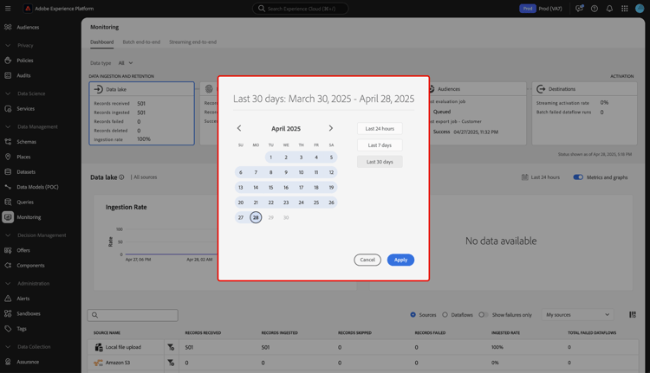Open Datasets in the sidebar
The width and height of the screenshot is (650, 373).
26,172
